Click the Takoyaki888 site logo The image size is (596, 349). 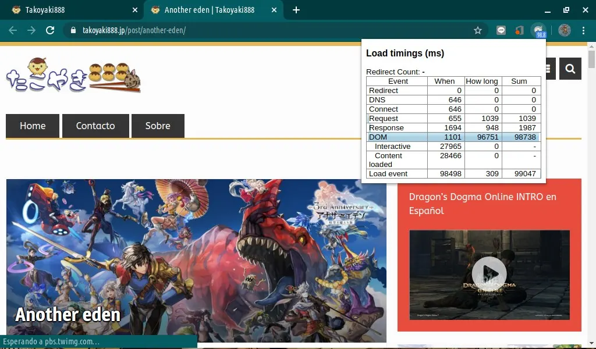tap(73, 75)
